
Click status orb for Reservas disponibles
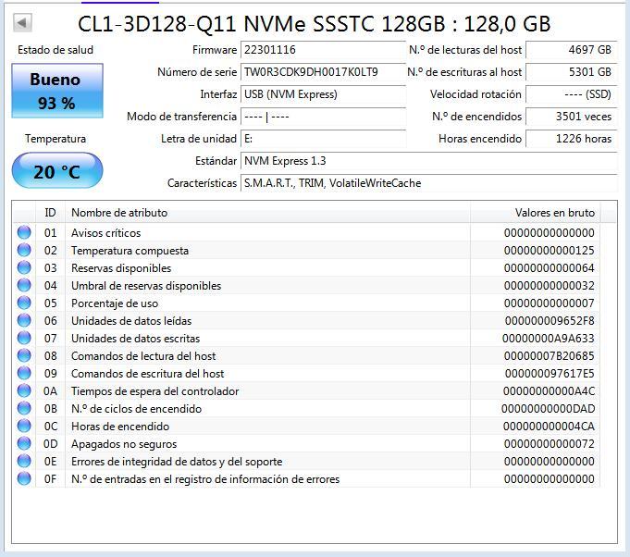click(x=24, y=268)
